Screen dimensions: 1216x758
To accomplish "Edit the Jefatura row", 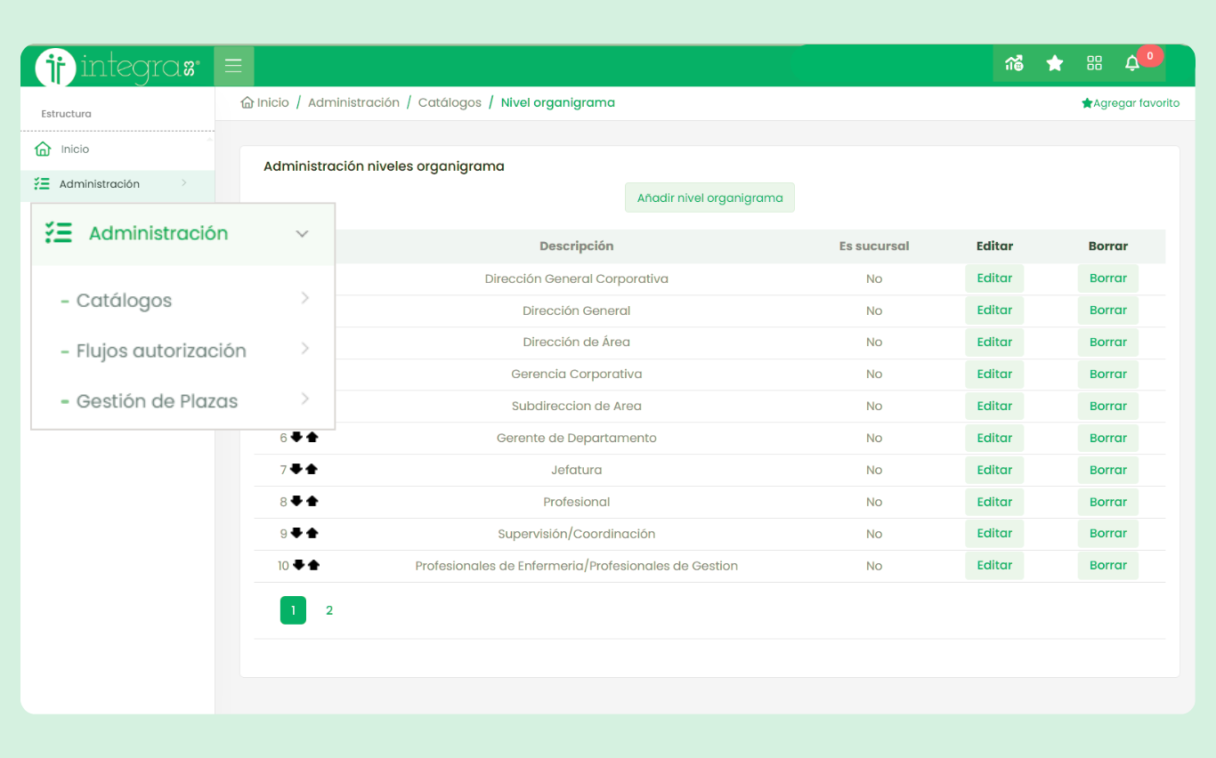I will (994, 471).
